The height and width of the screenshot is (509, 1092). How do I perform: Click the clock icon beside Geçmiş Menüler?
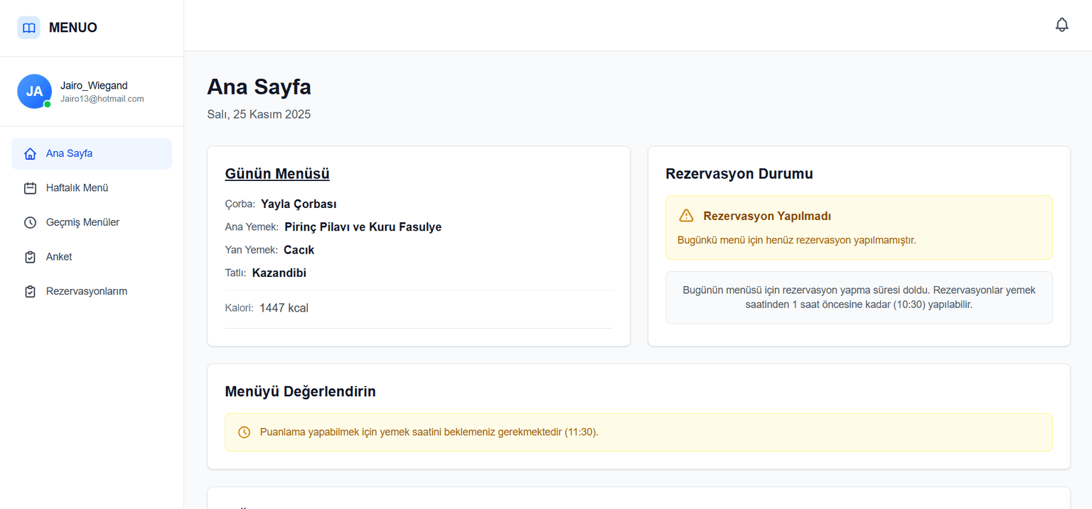pyautogui.click(x=30, y=222)
